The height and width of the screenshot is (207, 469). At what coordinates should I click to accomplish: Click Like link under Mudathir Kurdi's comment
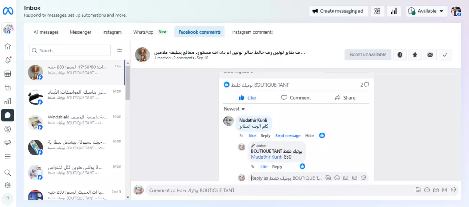click(x=252, y=136)
